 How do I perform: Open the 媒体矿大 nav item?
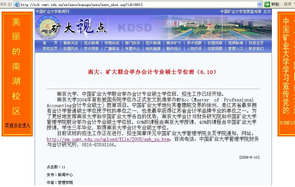click(x=174, y=43)
